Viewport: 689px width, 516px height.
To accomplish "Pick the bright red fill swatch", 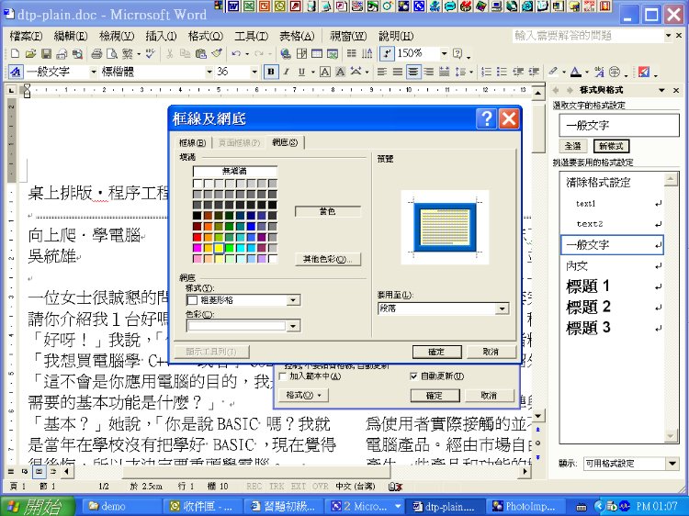I will coord(197,237).
